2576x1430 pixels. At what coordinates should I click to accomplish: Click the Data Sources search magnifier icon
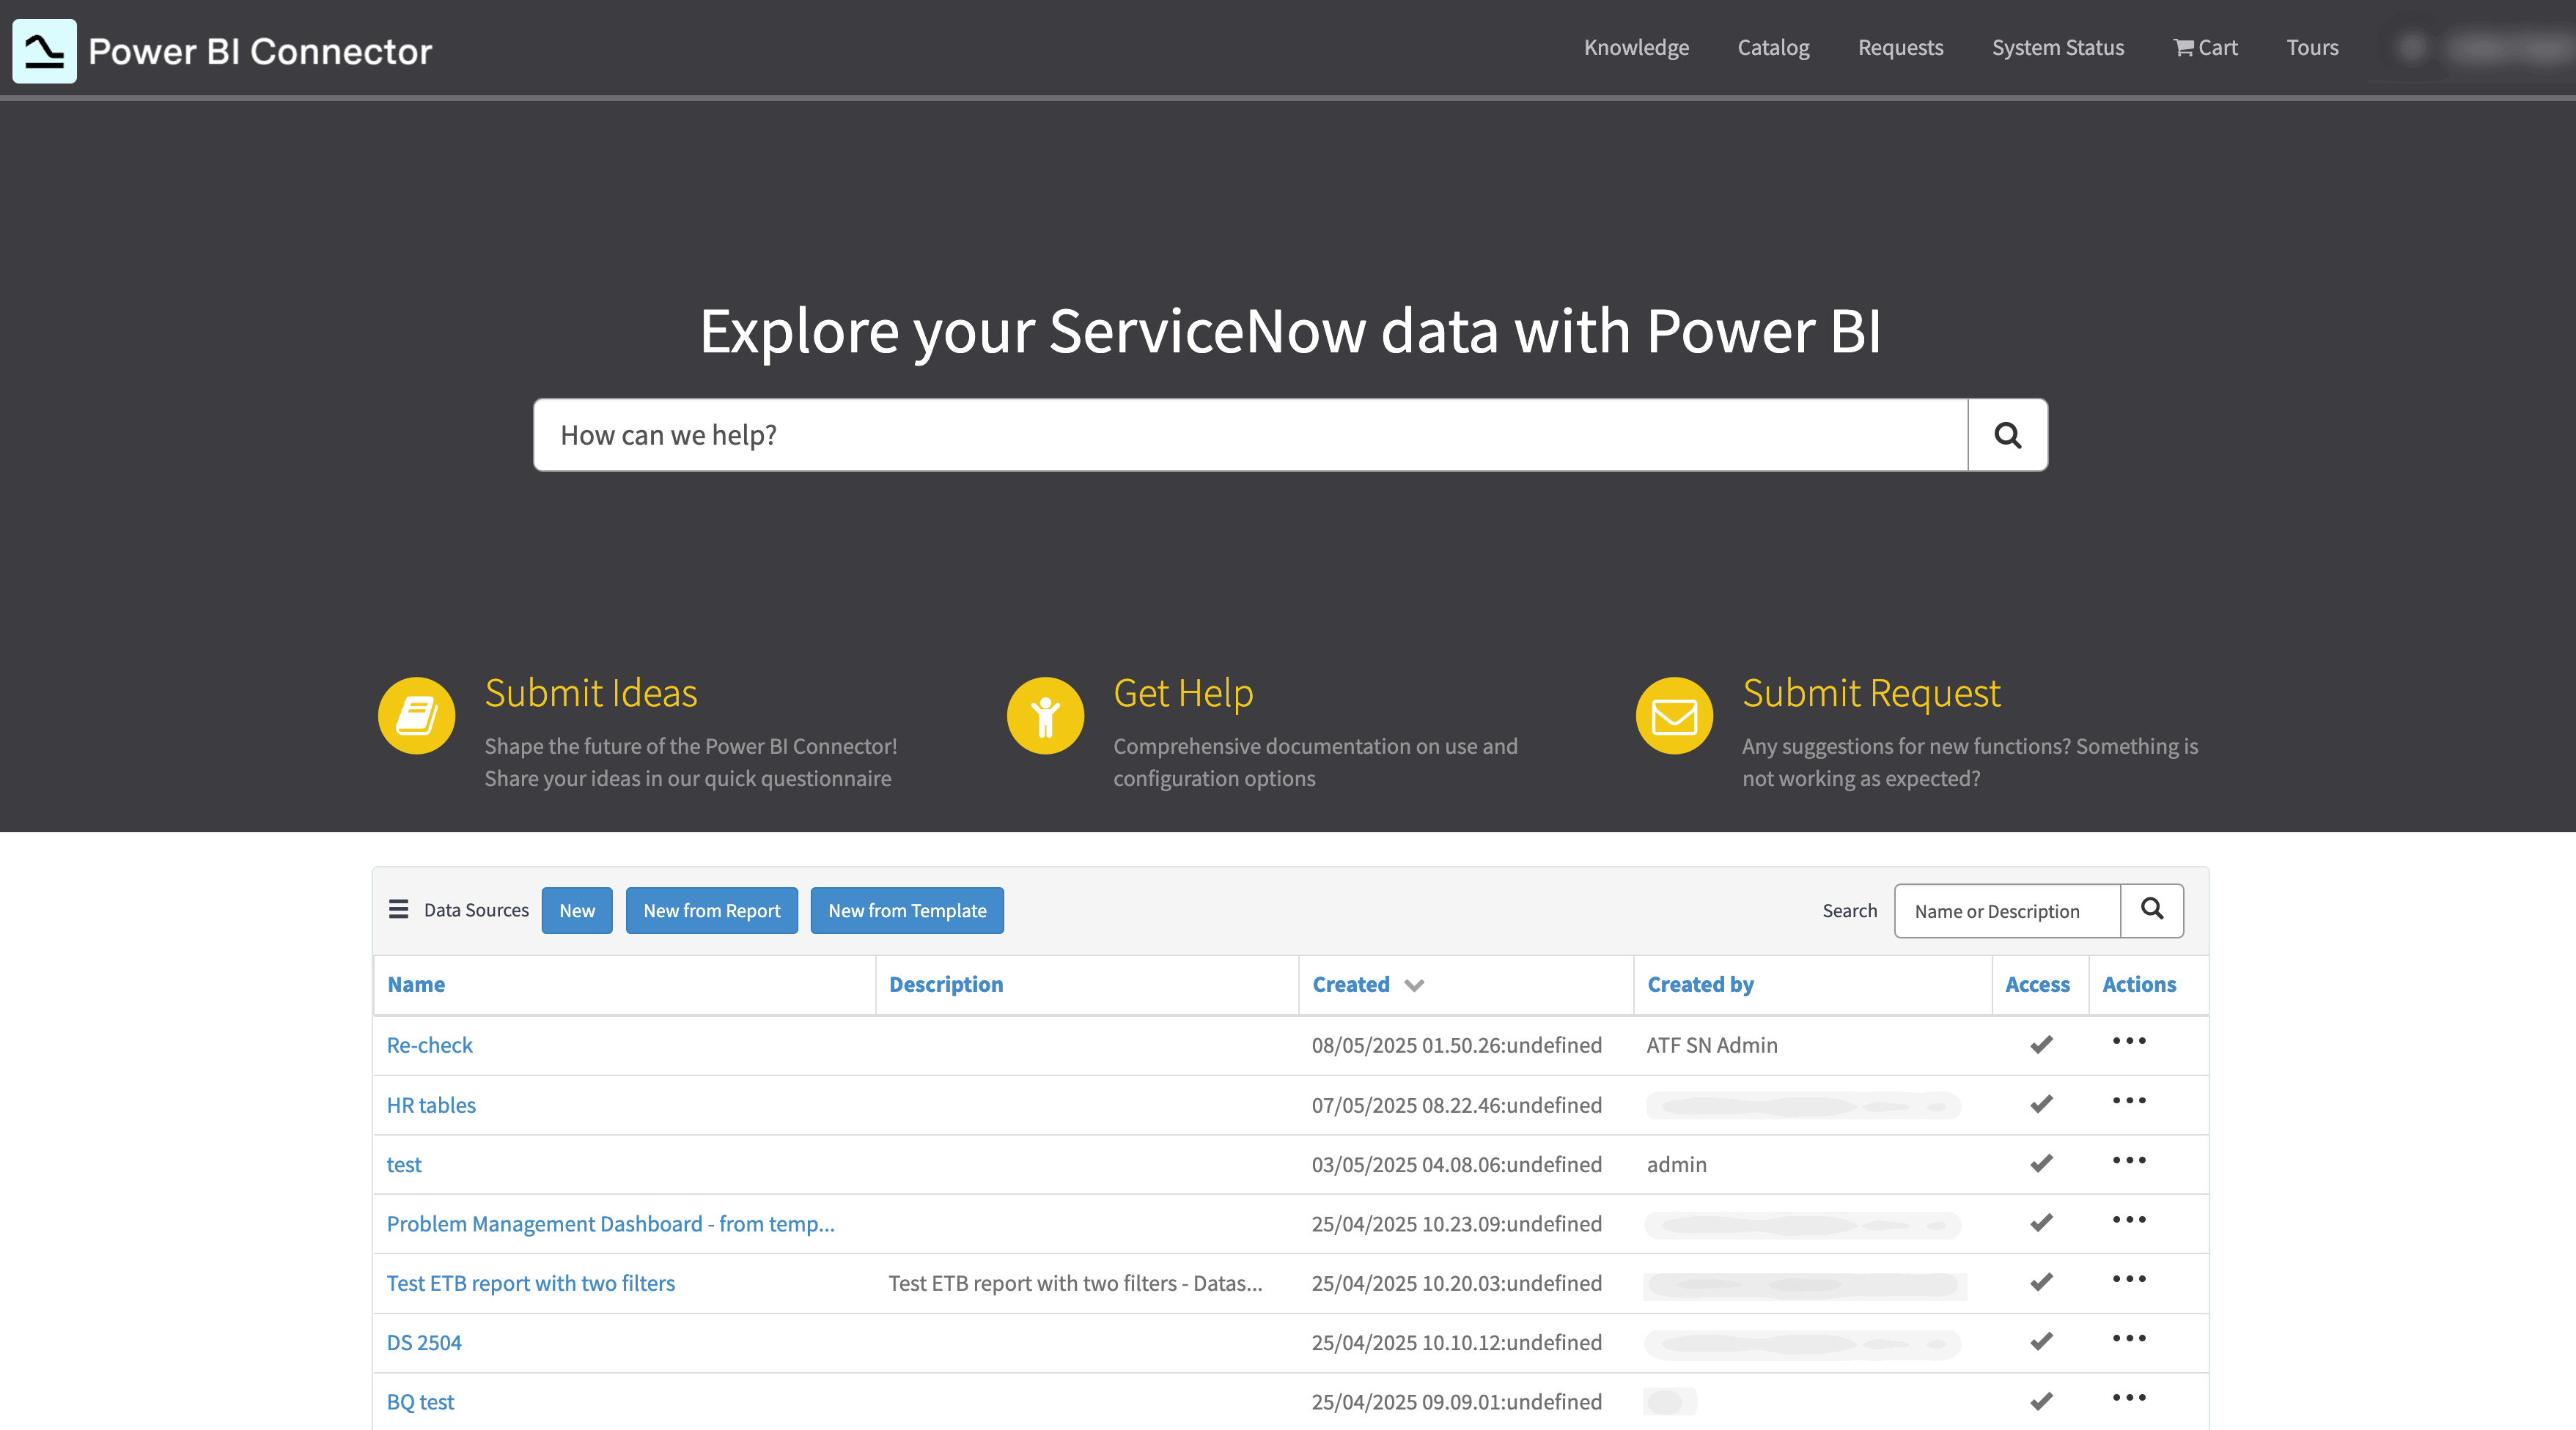tap(2152, 911)
